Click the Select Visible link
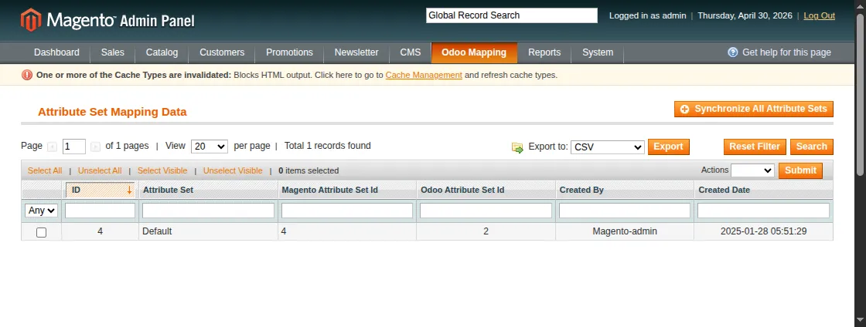Image resolution: width=866 pixels, height=327 pixels. coord(162,170)
